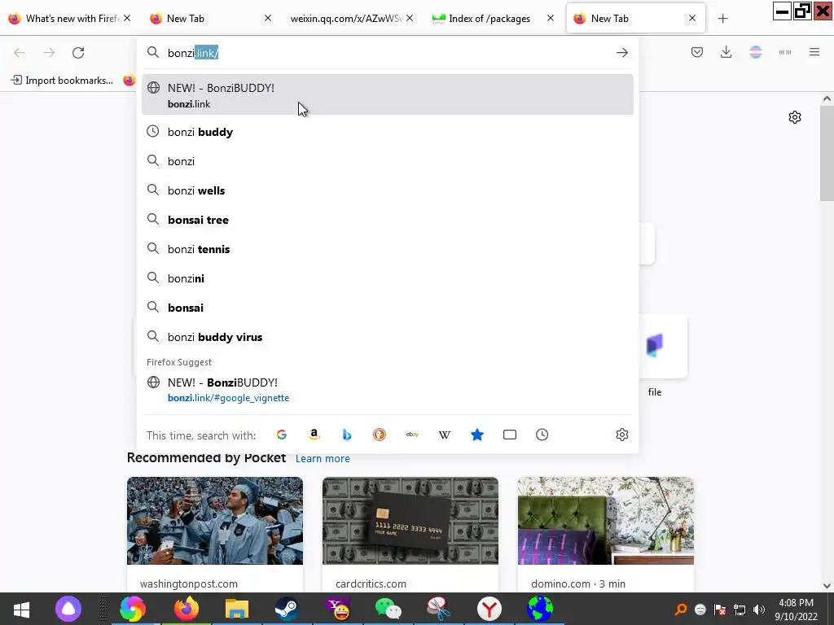Click the volume icon in system tray
Screen dimensions: 834x625
click(759, 610)
